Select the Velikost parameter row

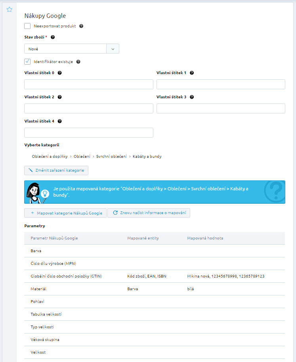155,352
